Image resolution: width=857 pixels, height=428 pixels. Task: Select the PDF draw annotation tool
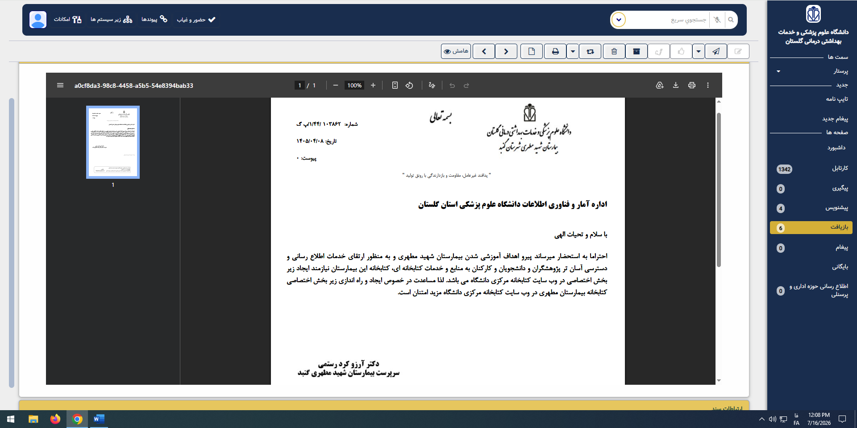click(432, 85)
